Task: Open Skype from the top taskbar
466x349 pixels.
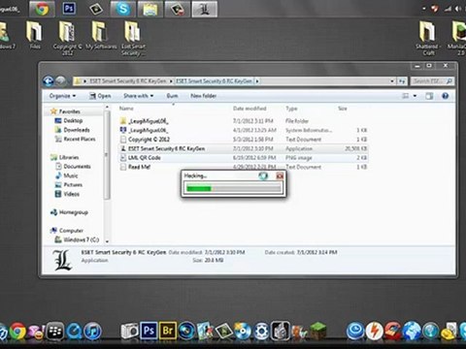Action: [123, 9]
